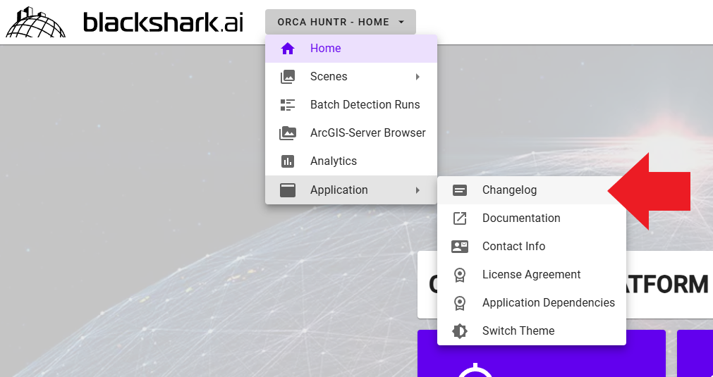This screenshot has width=713, height=377.
Task: Select the Application menu entry
Action: point(351,190)
